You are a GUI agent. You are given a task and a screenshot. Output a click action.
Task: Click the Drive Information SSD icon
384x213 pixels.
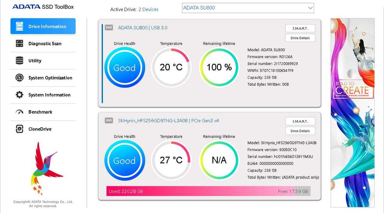(x=19, y=26)
